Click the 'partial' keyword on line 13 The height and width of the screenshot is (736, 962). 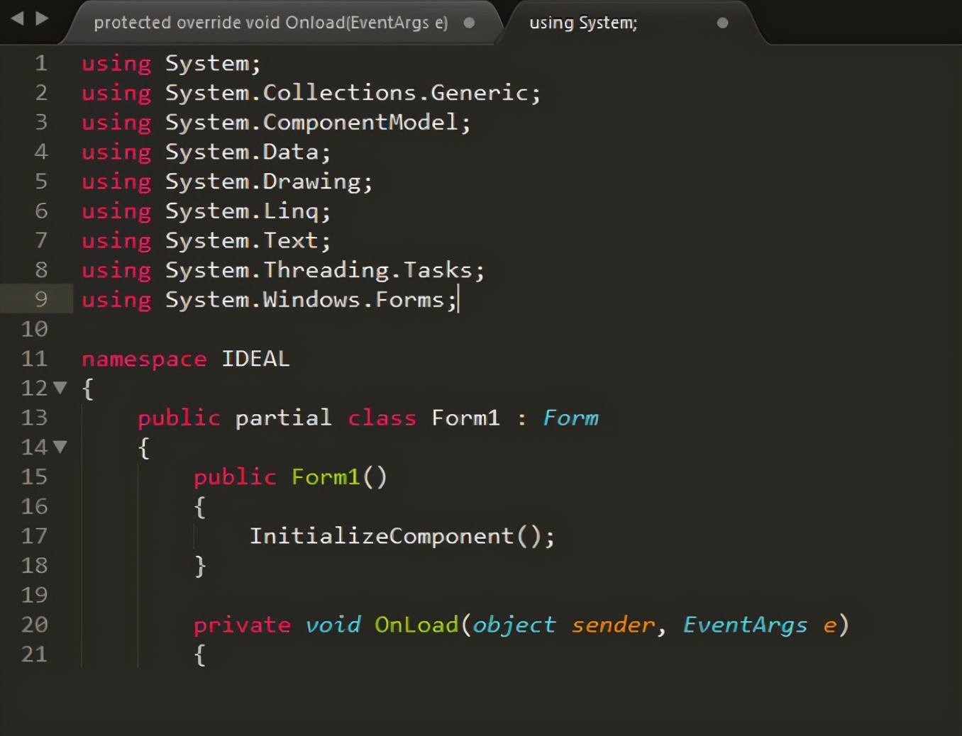(283, 418)
